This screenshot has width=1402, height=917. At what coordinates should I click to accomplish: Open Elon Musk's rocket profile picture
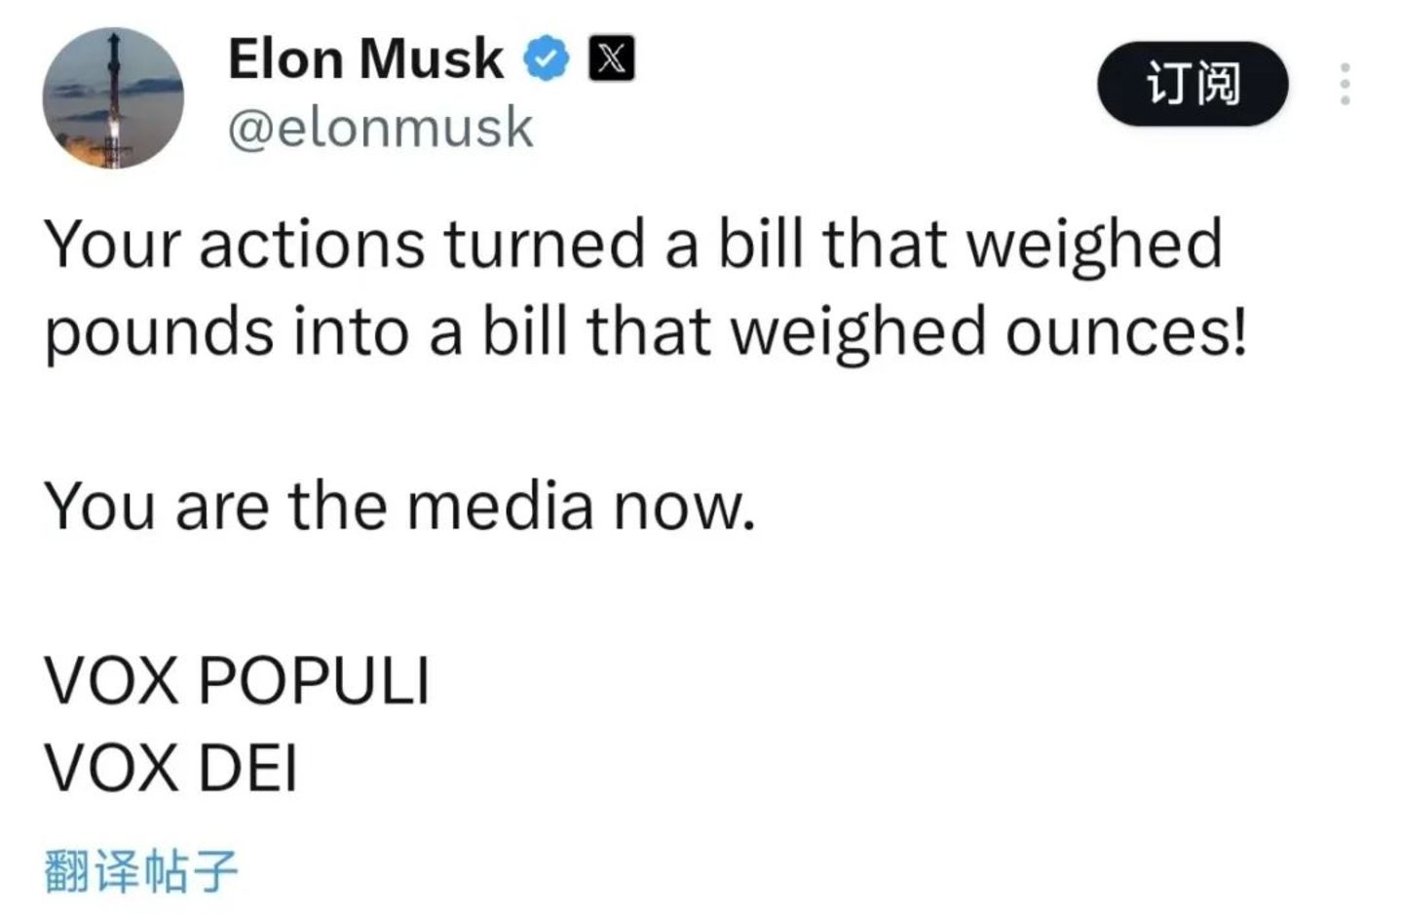[113, 98]
